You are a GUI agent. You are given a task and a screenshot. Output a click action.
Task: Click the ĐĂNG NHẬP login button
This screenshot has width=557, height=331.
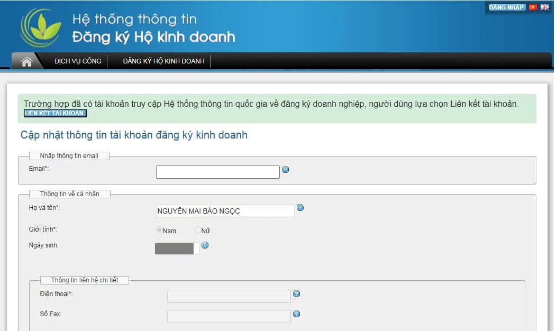[x=506, y=7]
